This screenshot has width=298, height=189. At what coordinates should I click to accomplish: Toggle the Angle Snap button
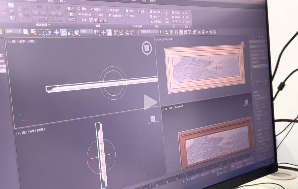tap(121, 33)
